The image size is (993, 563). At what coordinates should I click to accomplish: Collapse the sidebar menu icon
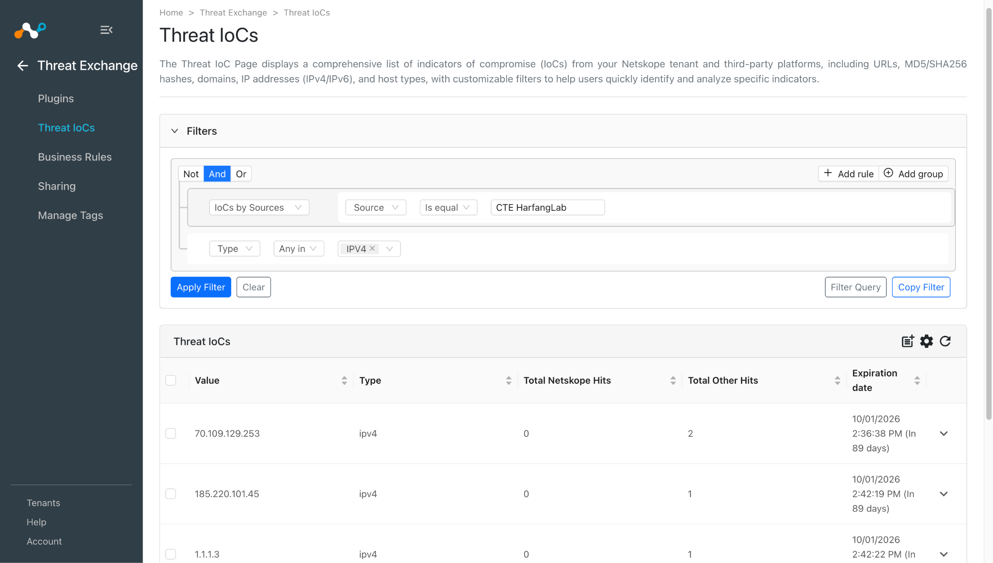(106, 30)
